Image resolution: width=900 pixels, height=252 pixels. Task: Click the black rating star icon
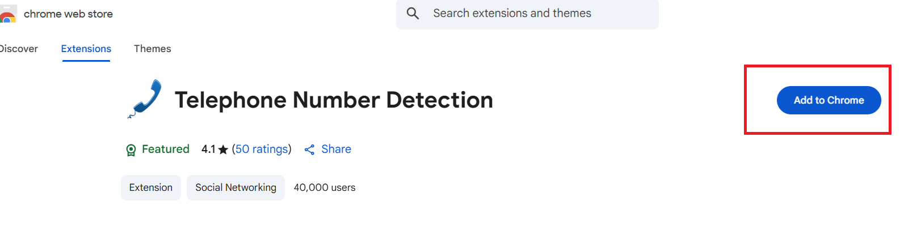pos(223,150)
